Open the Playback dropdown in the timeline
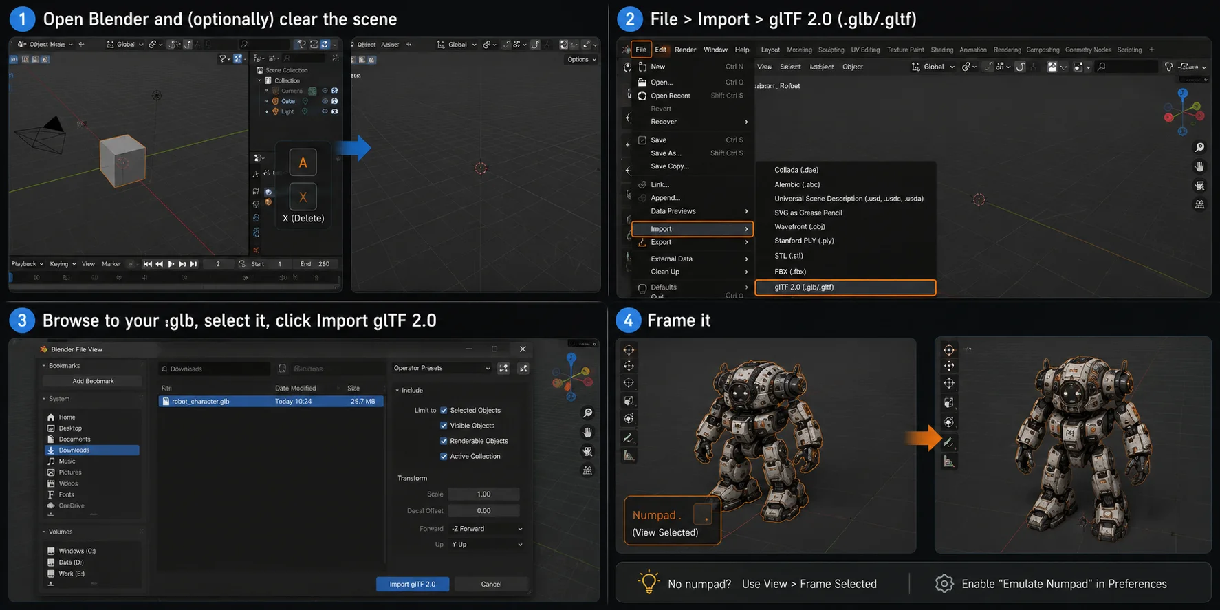 click(x=28, y=264)
